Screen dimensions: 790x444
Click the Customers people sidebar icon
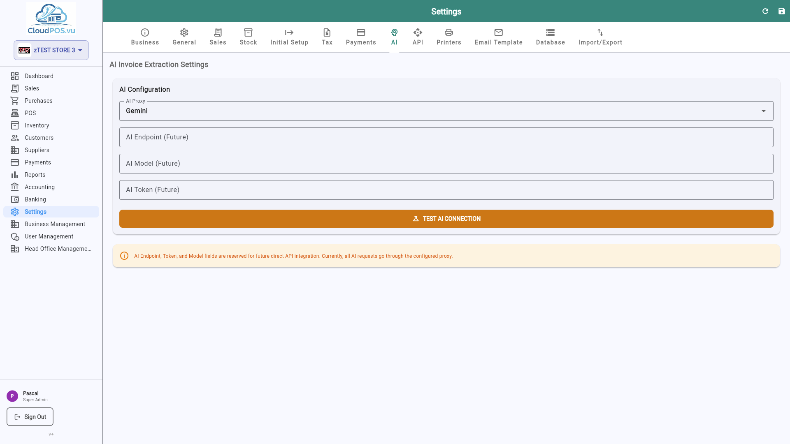coord(15,138)
